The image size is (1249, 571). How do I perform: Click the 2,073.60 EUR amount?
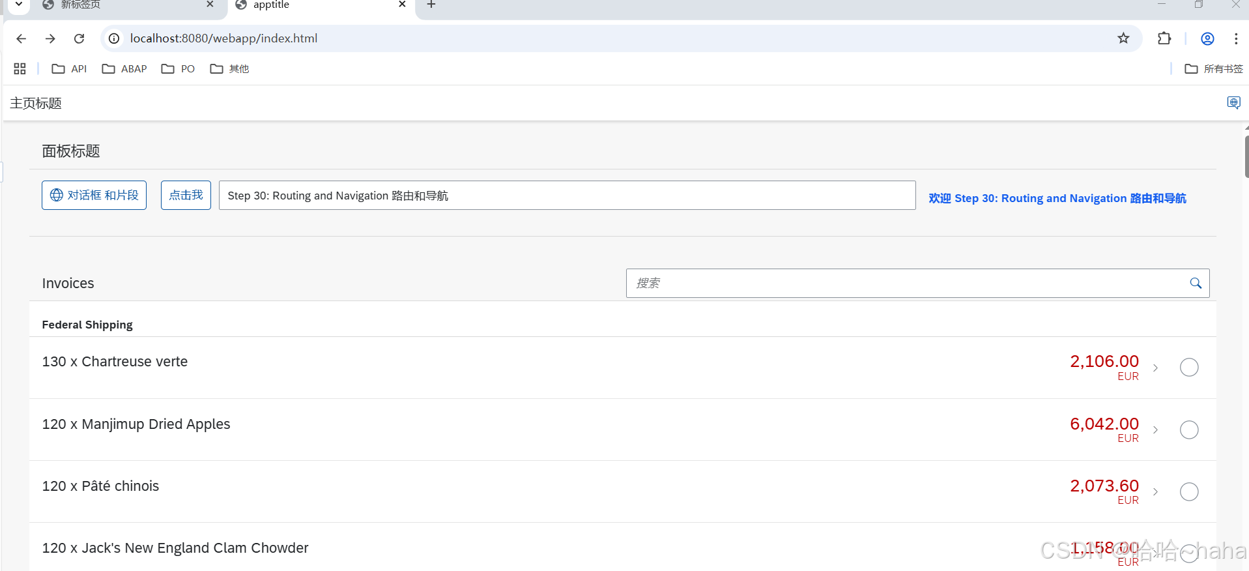click(1104, 491)
